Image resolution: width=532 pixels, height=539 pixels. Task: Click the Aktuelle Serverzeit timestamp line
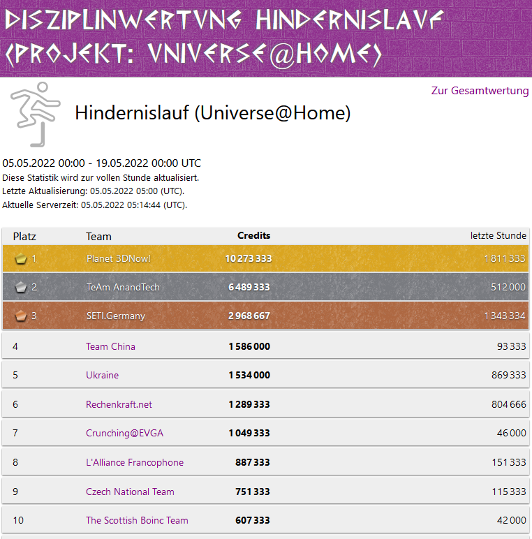(x=94, y=205)
